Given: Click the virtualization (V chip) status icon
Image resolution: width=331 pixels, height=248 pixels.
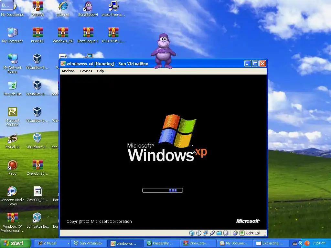Looking at the screenshot, I should click(x=226, y=233).
